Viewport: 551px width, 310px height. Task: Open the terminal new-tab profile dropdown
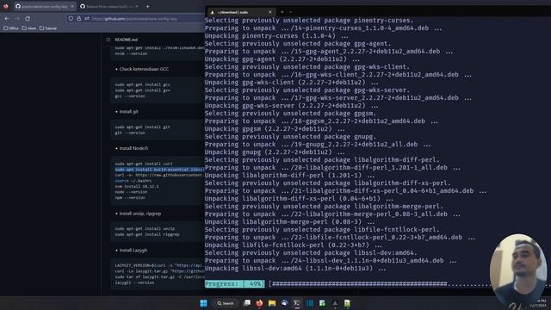291,12
